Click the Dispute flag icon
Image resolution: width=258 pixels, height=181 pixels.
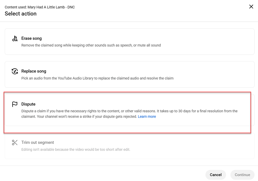click(x=15, y=104)
